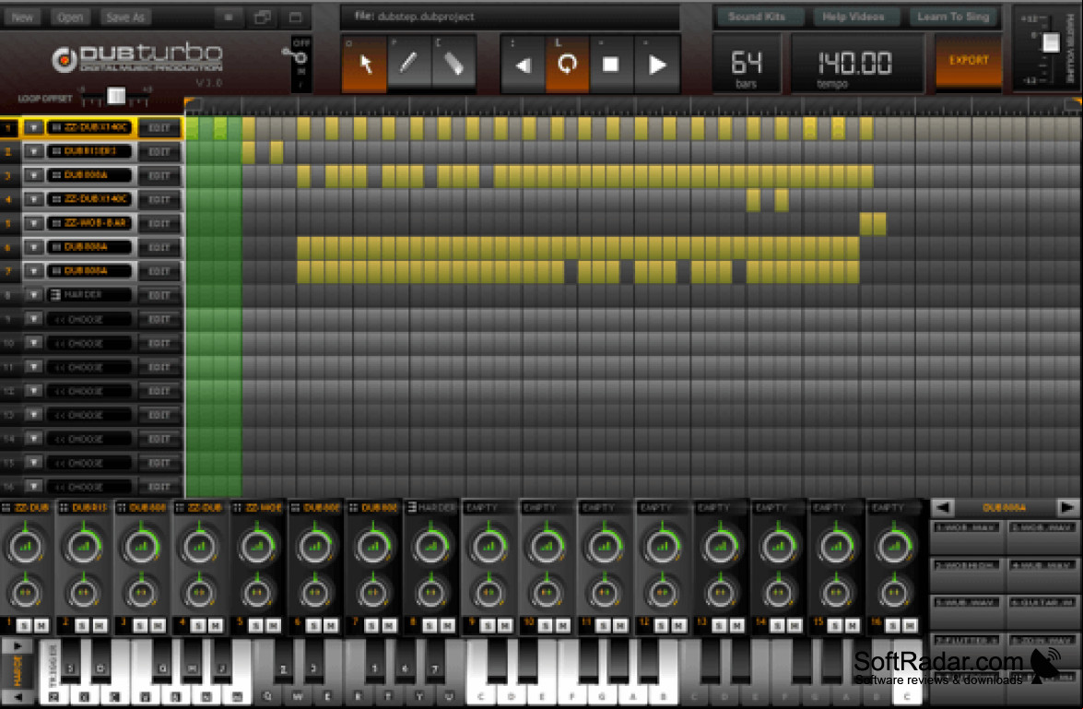Click channel 6 pan knob
This screenshot has width=1083, height=709.
pyautogui.click(x=315, y=592)
